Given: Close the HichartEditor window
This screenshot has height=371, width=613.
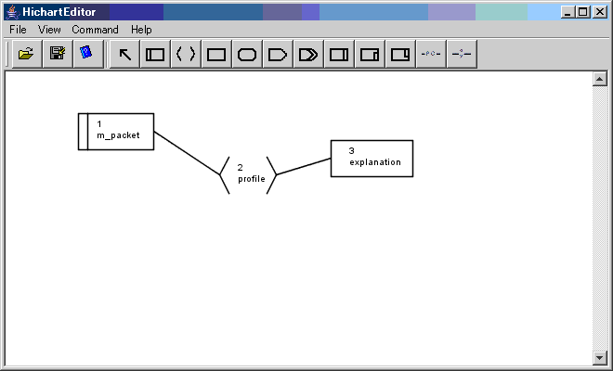Looking at the screenshot, I should click(x=599, y=12).
